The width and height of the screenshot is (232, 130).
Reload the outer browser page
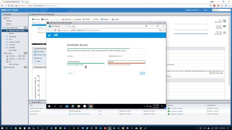9,6
